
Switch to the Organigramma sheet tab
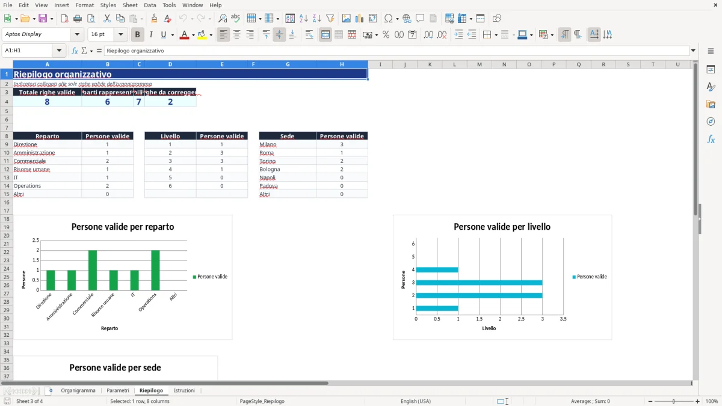click(x=78, y=391)
